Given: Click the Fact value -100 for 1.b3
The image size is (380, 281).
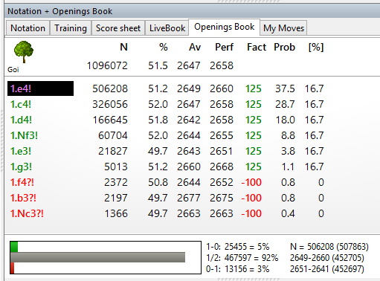Looking at the screenshot, I should click(251, 198).
